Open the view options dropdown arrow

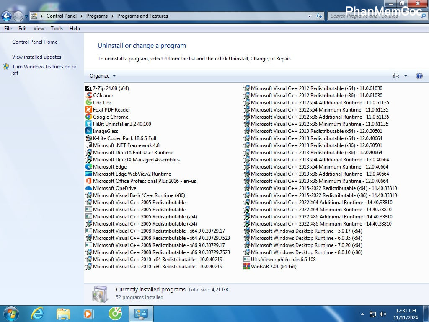406,76
